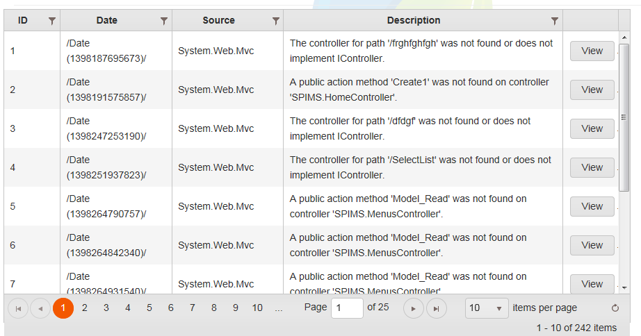The height and width of the screenshot is (336, 641).
Task: Click View button for row 5
Action: pyautogui.click(x=592, y=206)
